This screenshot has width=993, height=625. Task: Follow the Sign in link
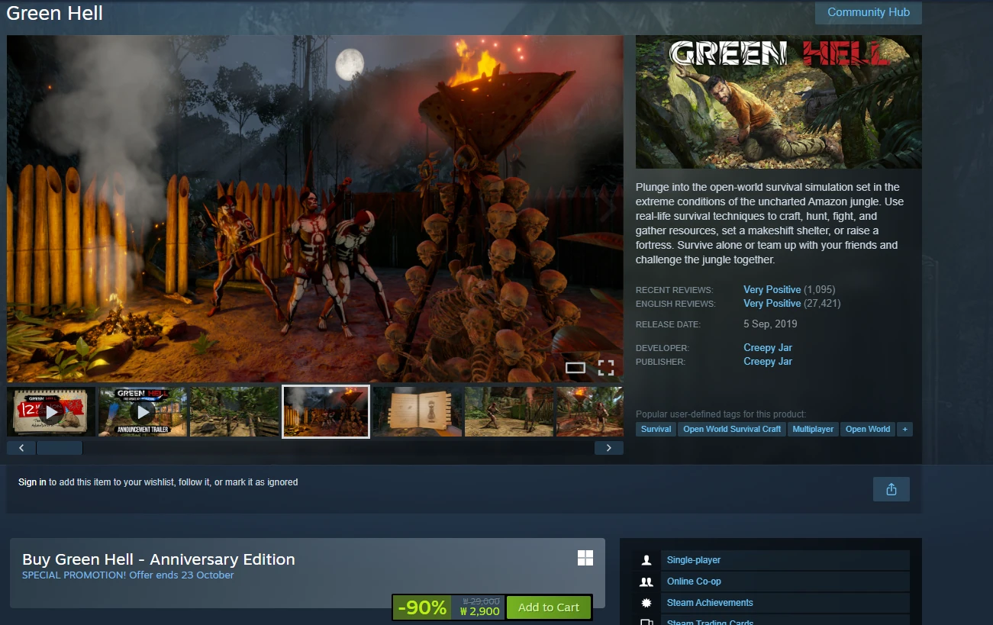(32, 482)
